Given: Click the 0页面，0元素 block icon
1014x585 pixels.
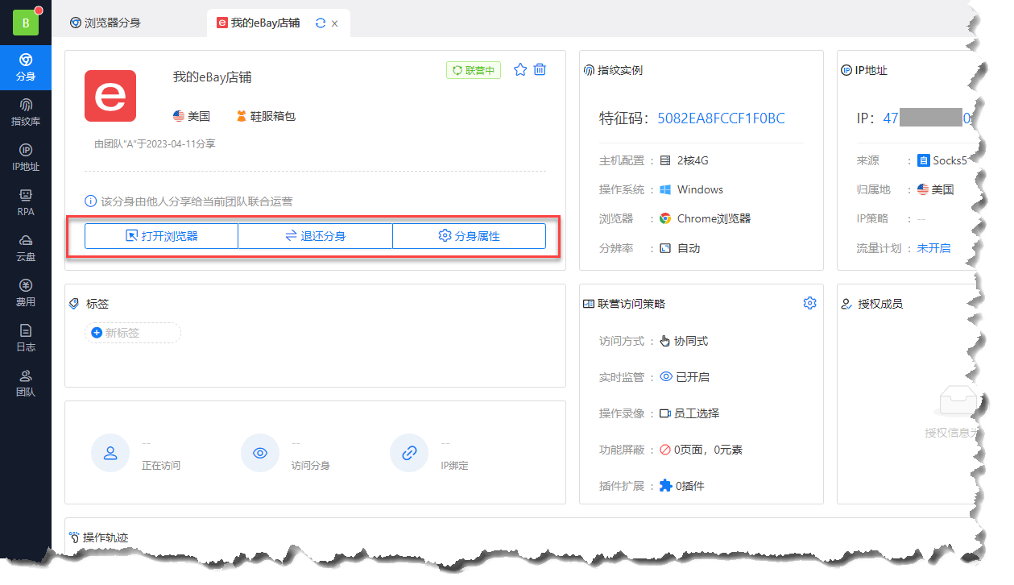Looking at the screenshot, I should click(x=665, y=450).
